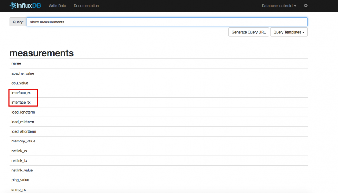Screen dimensions: 338x193
Task: Focus the query input field
Action: [167, 22]
